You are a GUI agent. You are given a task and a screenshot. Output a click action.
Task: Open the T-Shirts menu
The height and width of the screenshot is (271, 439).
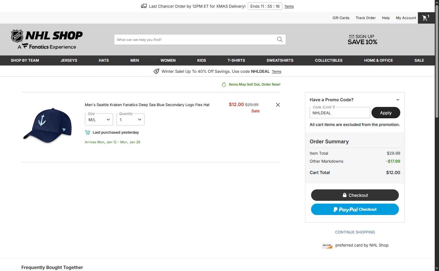coord(236,60)
